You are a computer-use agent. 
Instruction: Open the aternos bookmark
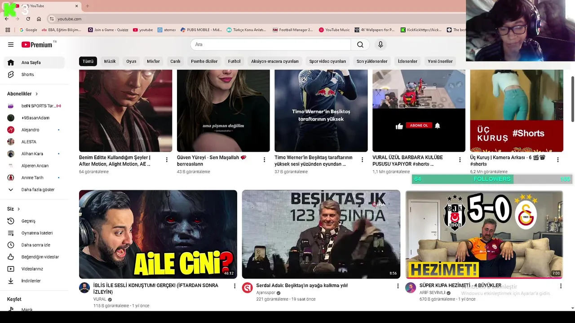coord(167,30)
